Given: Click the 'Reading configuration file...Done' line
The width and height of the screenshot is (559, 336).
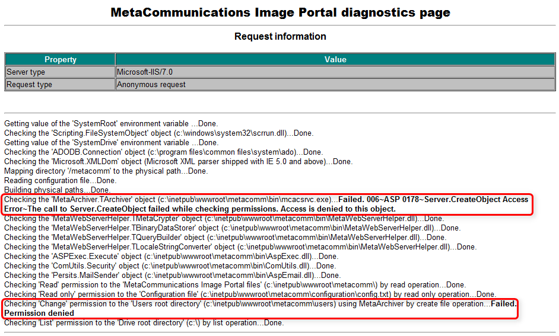Looking at the screenshot, I should 60,181.
